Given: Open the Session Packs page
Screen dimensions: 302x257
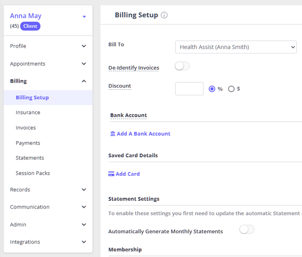Looking at the screenshot, I should pos(33,173).
